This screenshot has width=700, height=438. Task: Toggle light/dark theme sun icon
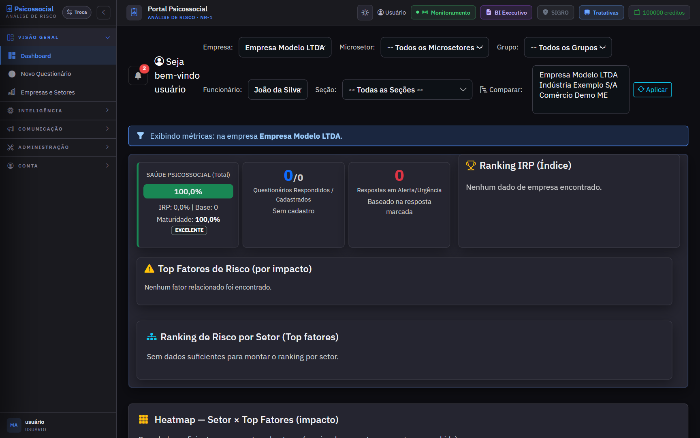tap(365, 13)
